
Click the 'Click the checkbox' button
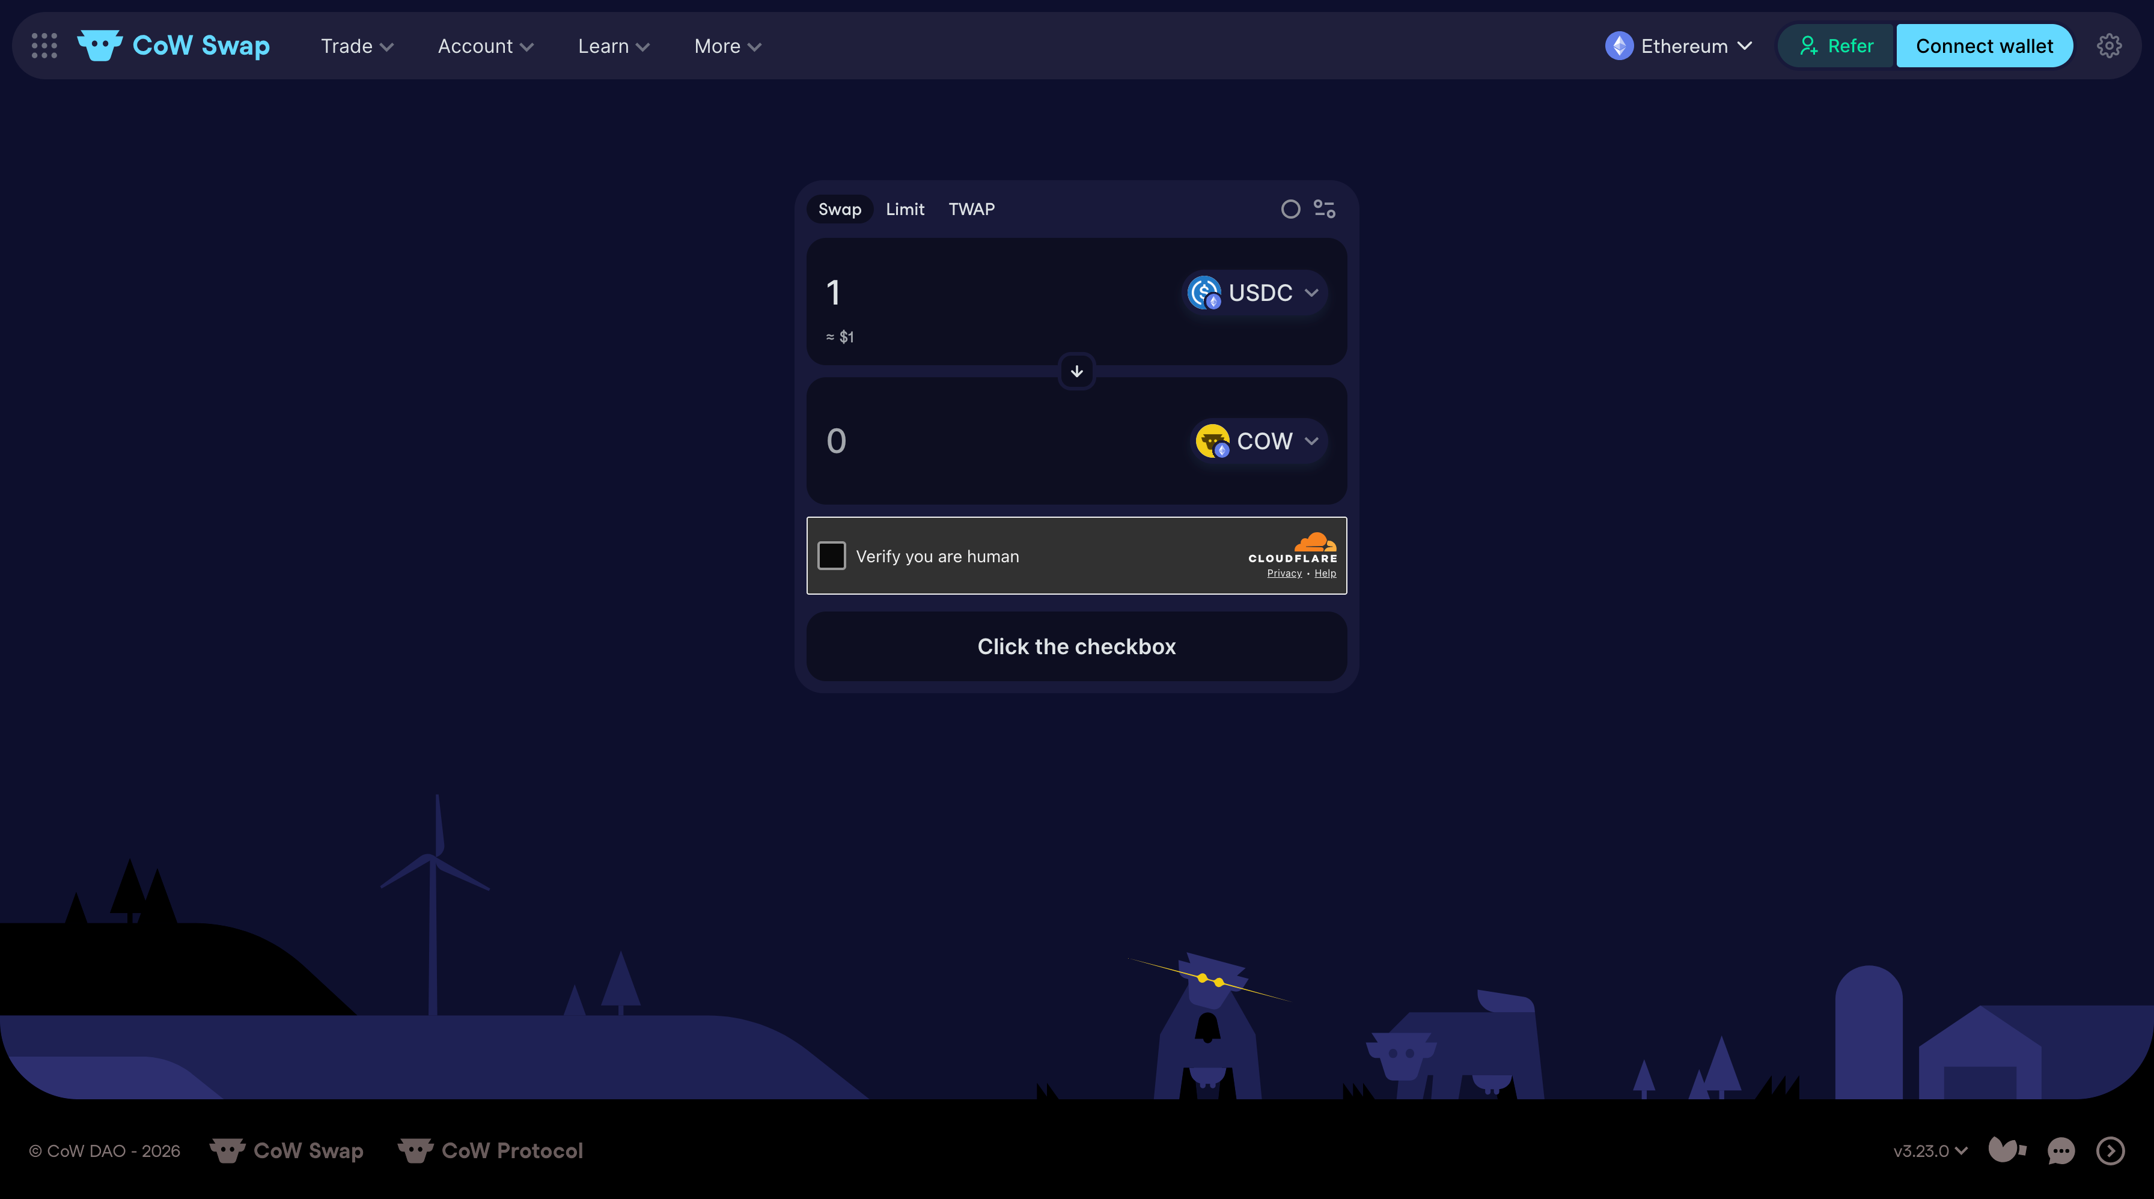coord(1077,647)
